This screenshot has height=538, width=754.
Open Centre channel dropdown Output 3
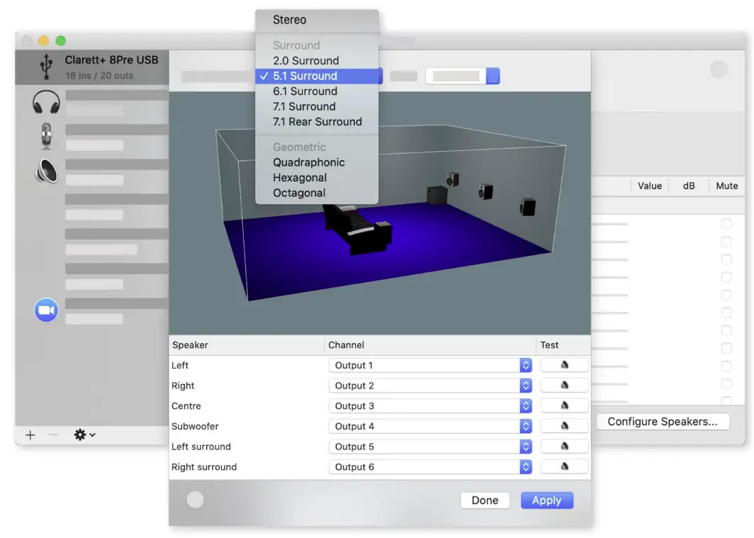pyautogui.click(x=430, y=405)
